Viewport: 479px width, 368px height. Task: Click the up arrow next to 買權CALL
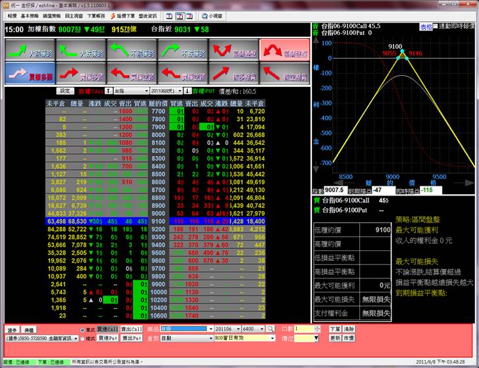109,91
